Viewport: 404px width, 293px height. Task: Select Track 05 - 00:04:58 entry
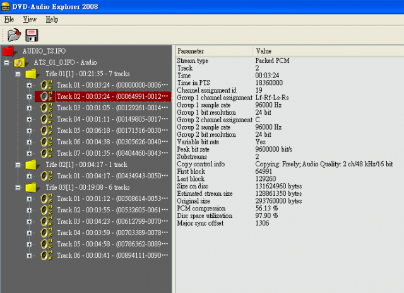point(112,244)
